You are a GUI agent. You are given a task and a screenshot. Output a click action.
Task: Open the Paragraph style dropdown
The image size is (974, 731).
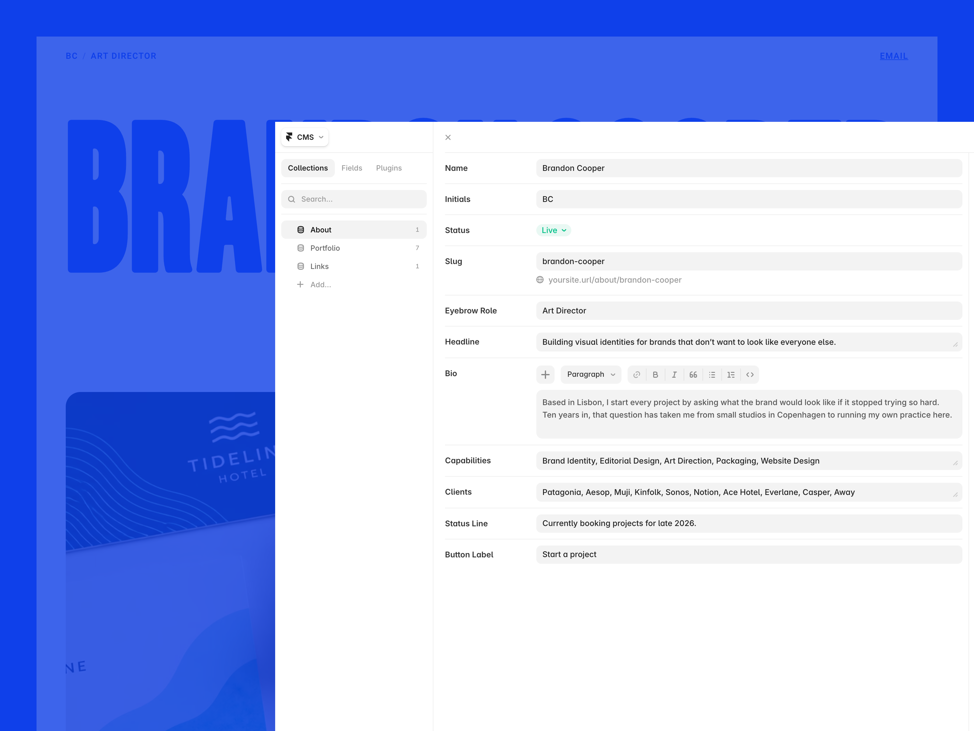[591, 375]
